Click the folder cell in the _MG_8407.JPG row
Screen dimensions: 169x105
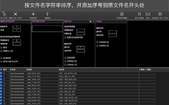[18, 85]
